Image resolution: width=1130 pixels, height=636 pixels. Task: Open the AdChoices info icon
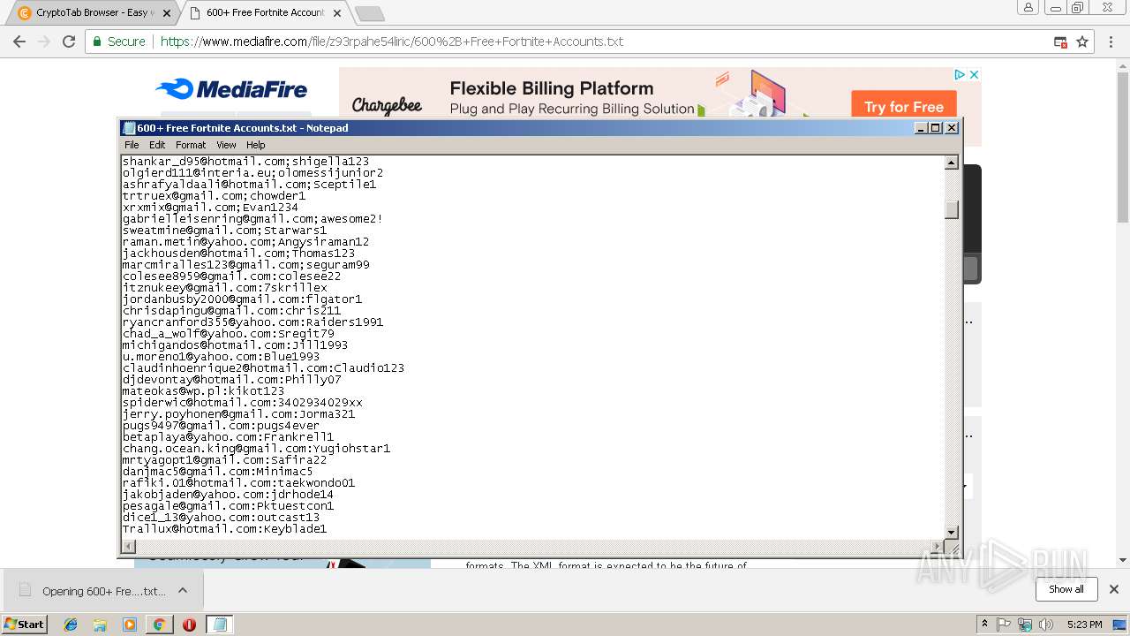(x=961, y=75)
